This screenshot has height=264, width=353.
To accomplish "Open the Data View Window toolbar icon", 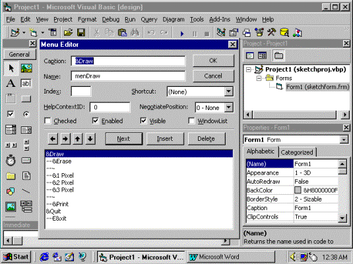I will coord(284,33).
